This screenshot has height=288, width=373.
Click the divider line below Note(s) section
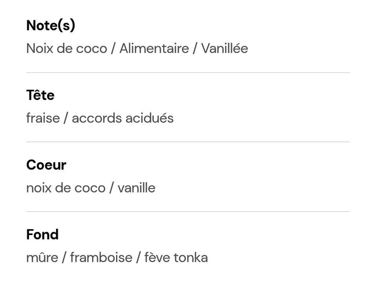click(188, 73)
